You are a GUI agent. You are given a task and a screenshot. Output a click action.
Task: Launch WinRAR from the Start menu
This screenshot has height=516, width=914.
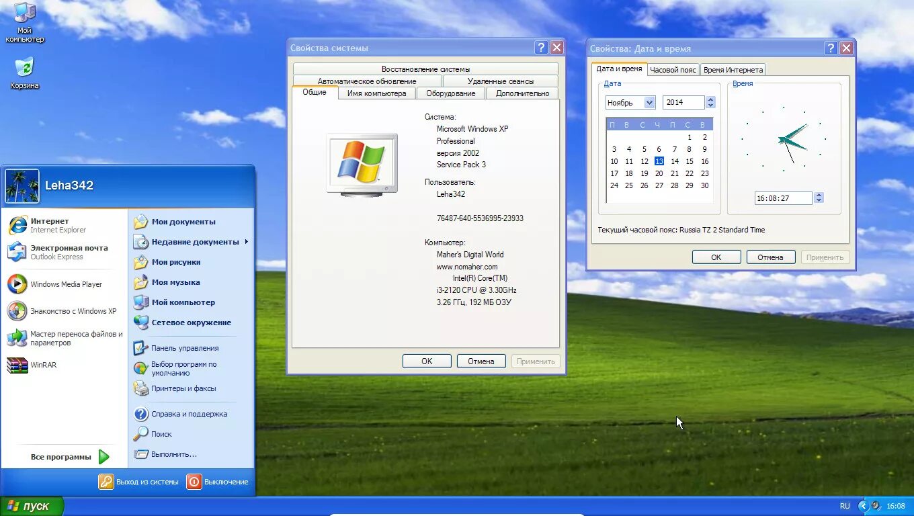click(x=44, y=365)
